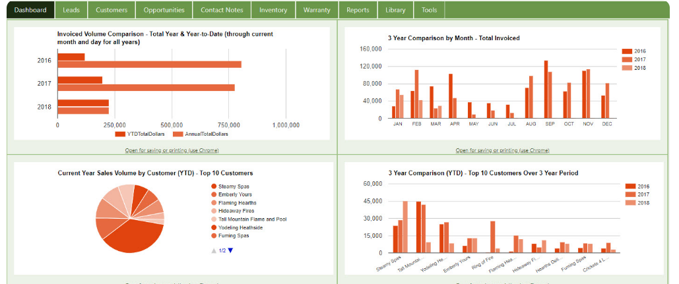Go to the Opportunities tab
Viewport: 679px width, 284px height.
(x=164, y=10)
